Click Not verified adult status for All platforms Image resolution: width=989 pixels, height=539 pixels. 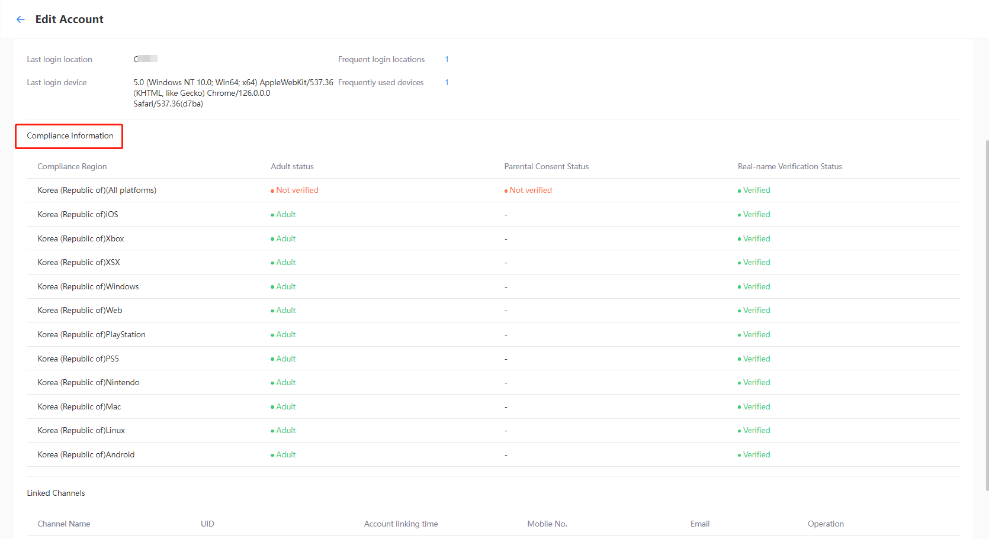pyautogui.click(x=297, y=191)
